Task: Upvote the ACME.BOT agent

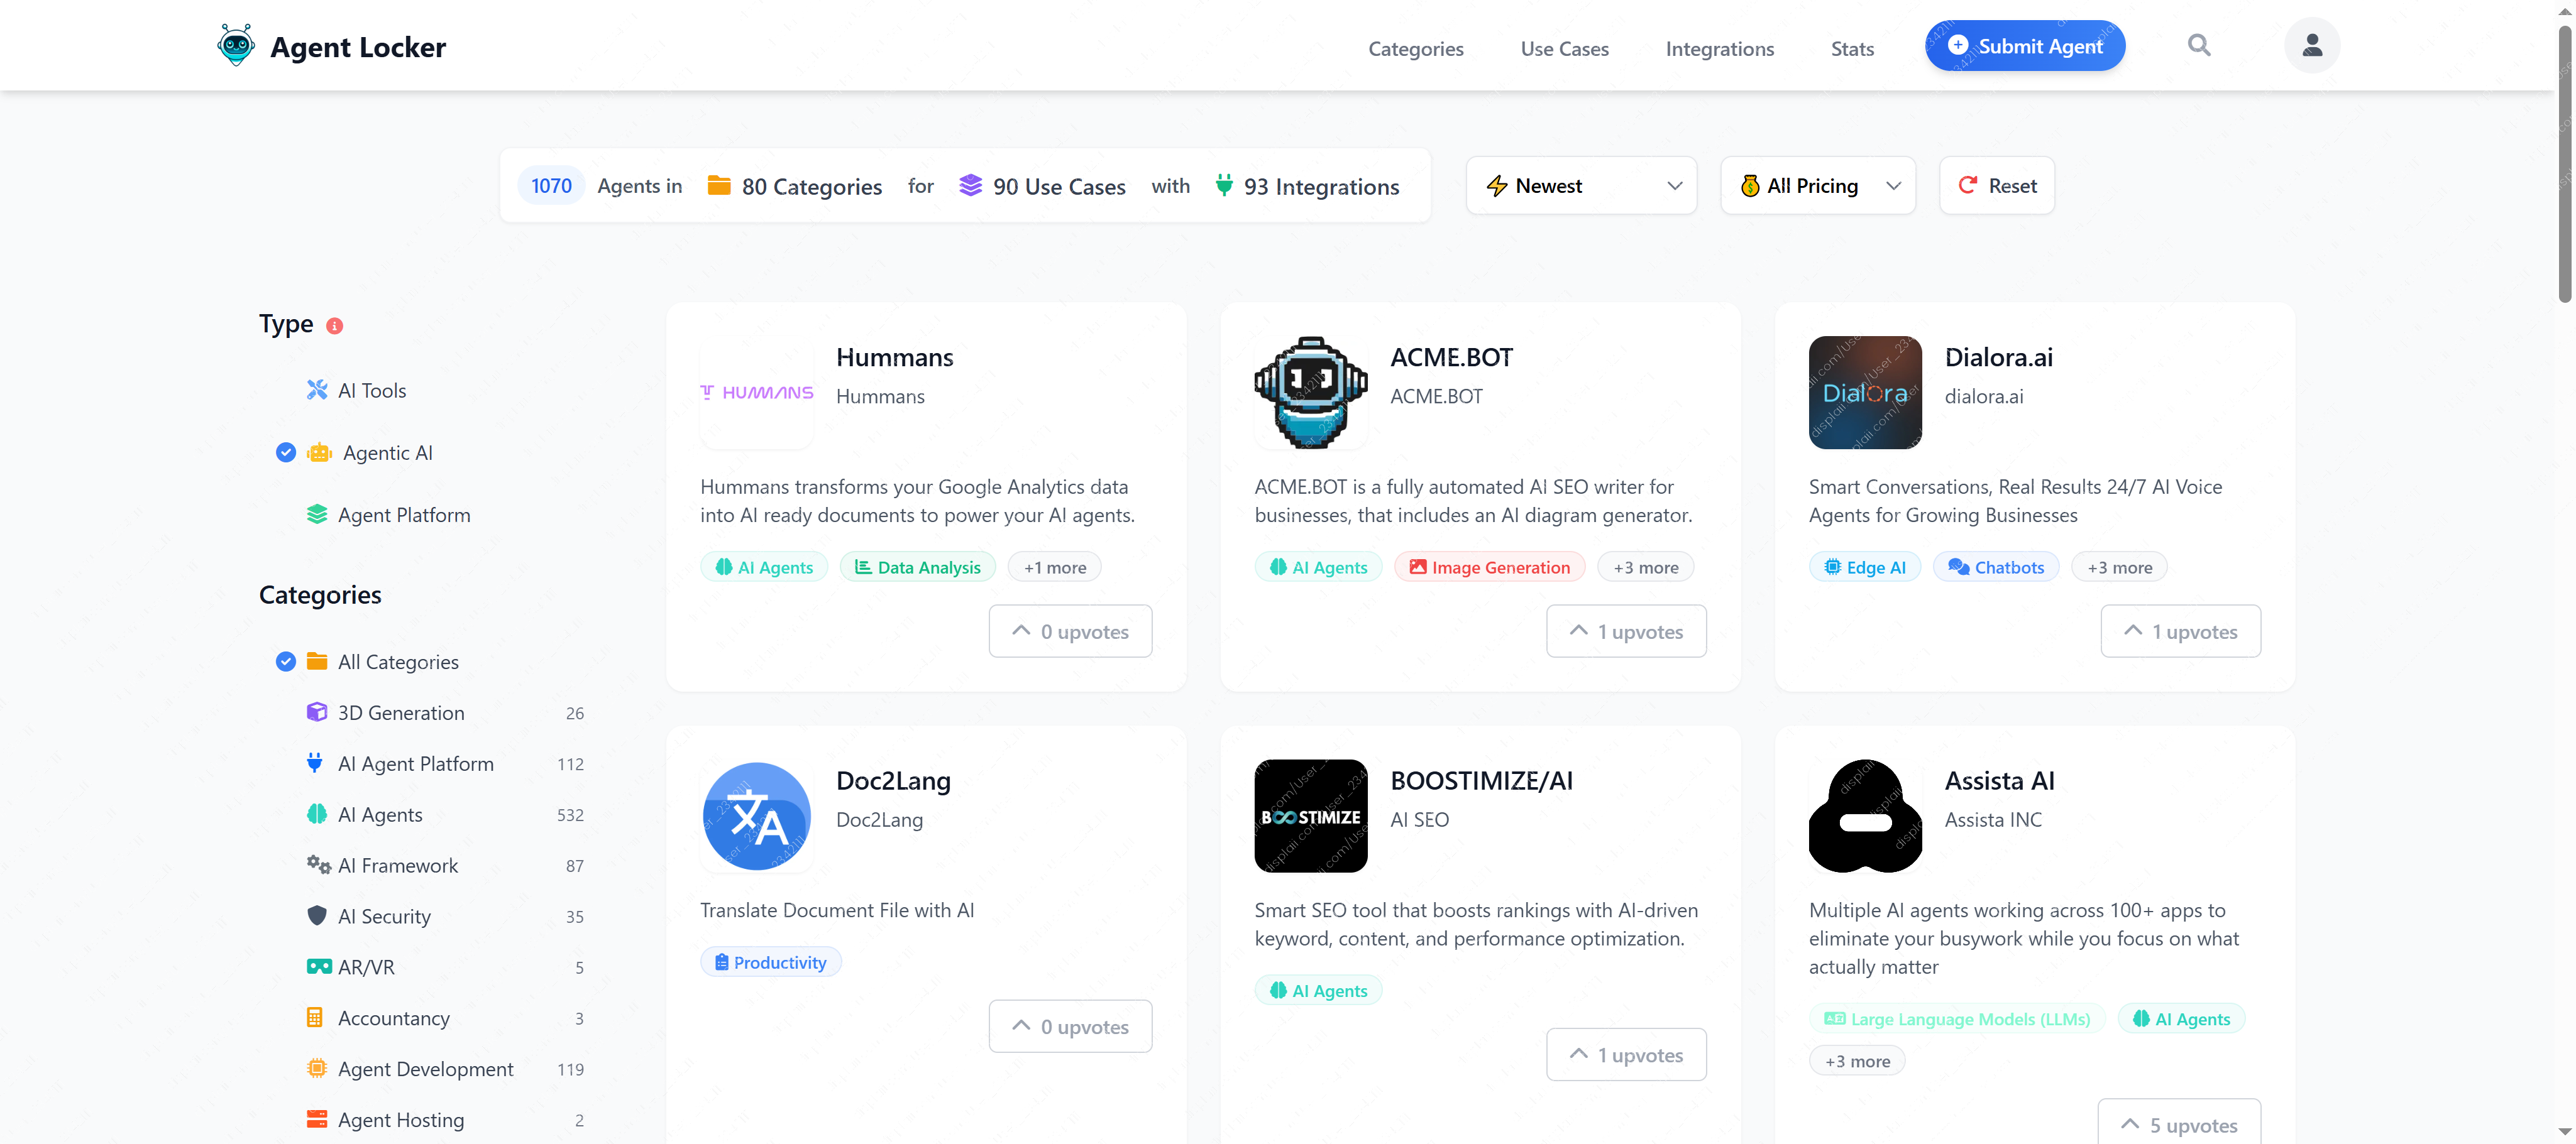Action: pyautogui.click(x=1625, y=631)
